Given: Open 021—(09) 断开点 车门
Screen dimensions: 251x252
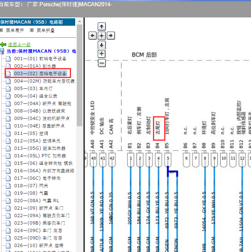Looking at the screenshot, I should [39, 208].
